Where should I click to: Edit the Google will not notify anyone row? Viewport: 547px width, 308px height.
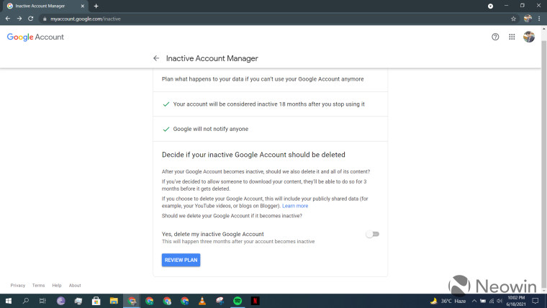pyautogui.click(x=270, y=129)
